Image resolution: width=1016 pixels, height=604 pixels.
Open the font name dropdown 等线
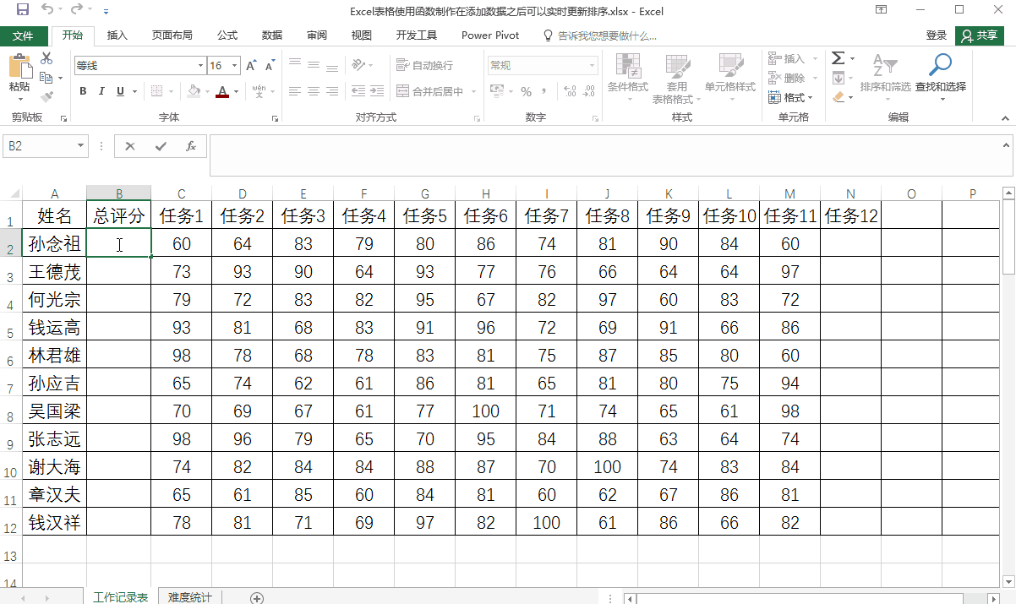(x=200, y=66)
